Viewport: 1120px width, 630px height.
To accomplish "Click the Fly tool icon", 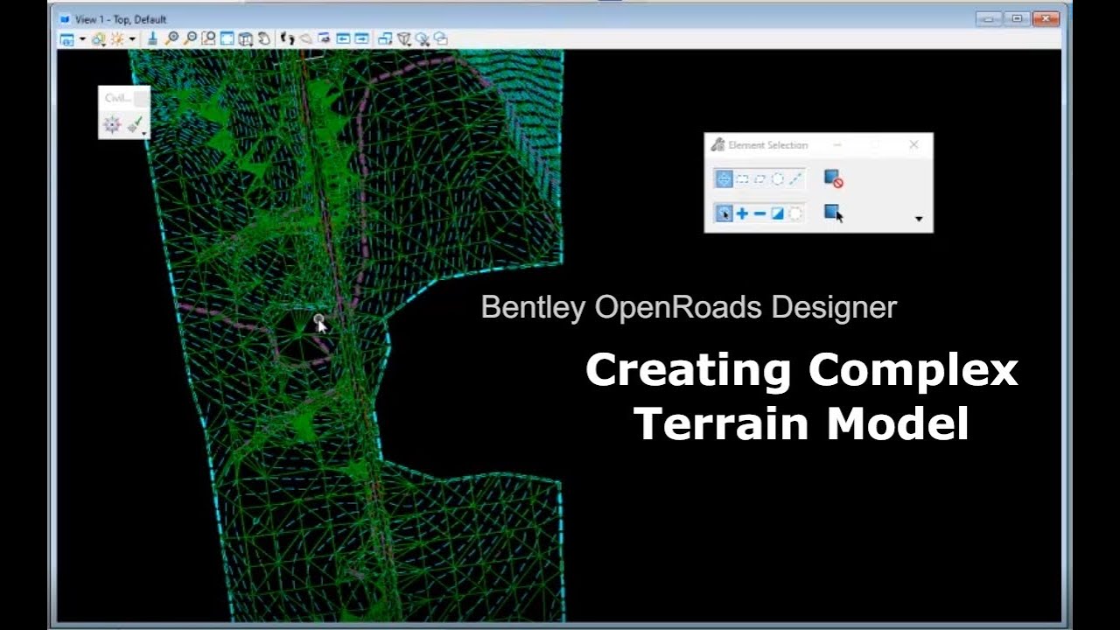I will click(x=305, y=38).
